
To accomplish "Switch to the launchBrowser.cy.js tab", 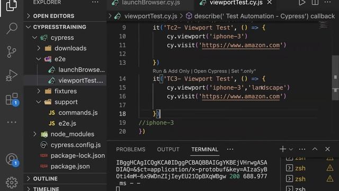I will [150, 3].
